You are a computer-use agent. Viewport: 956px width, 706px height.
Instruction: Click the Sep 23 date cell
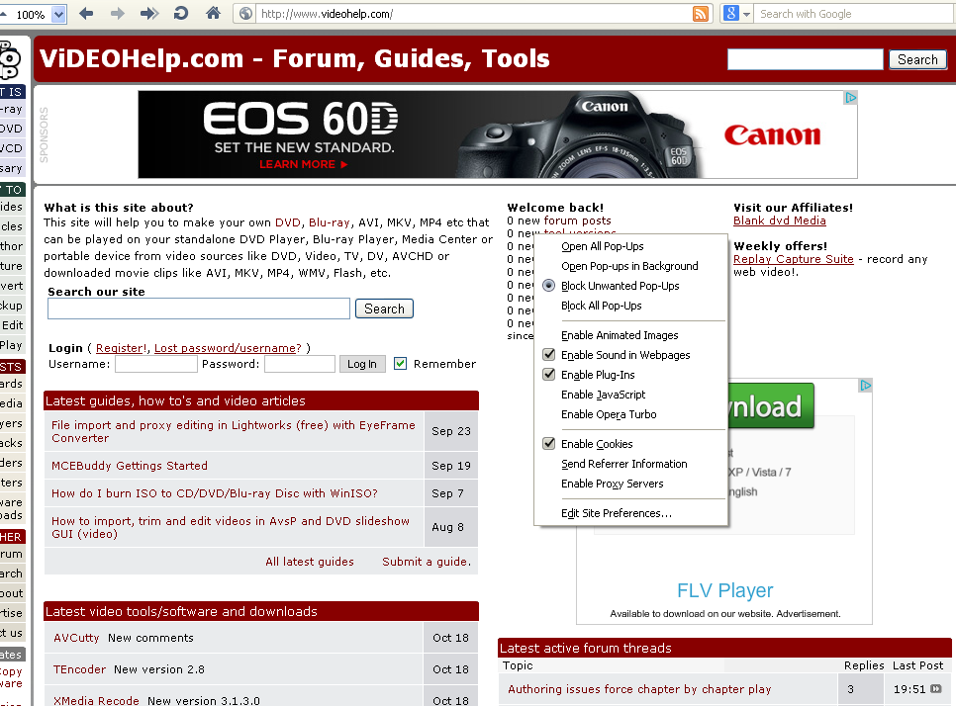point(451,431)
